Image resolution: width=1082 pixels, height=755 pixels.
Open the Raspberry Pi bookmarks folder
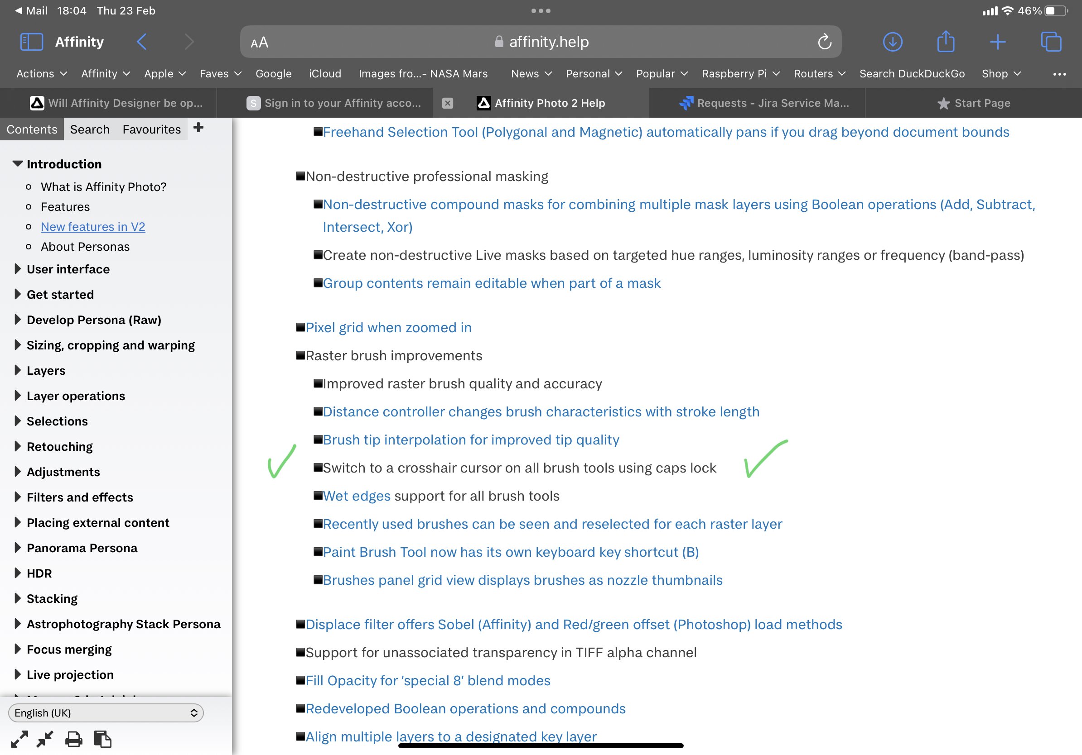pos(740,74)
